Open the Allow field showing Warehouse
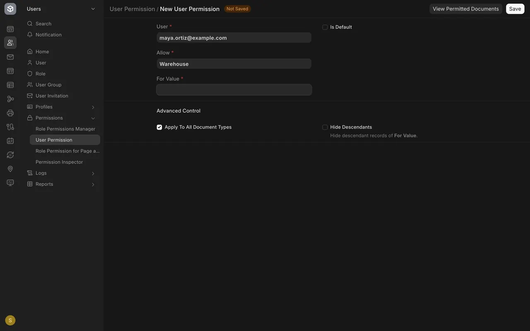This screenshot has width=530, height=331. (234, 64)
